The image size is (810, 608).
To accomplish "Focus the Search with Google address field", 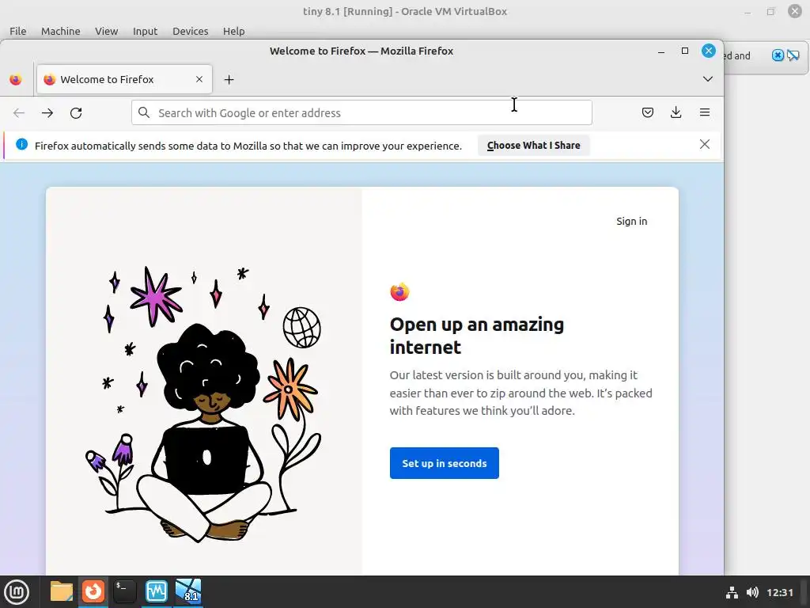I will (361, 112).
